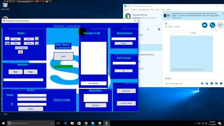
Task: Show hidden tray icons with the chevron
Action: coord(196,123)
